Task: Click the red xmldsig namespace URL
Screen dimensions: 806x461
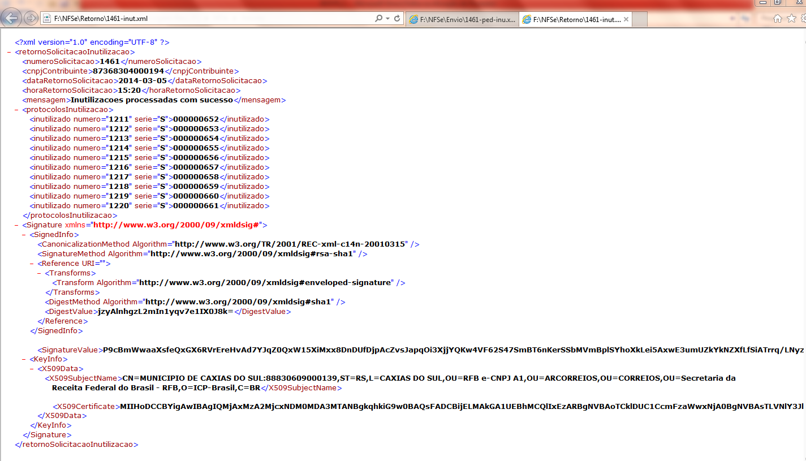Action: [x=176, y=225]
